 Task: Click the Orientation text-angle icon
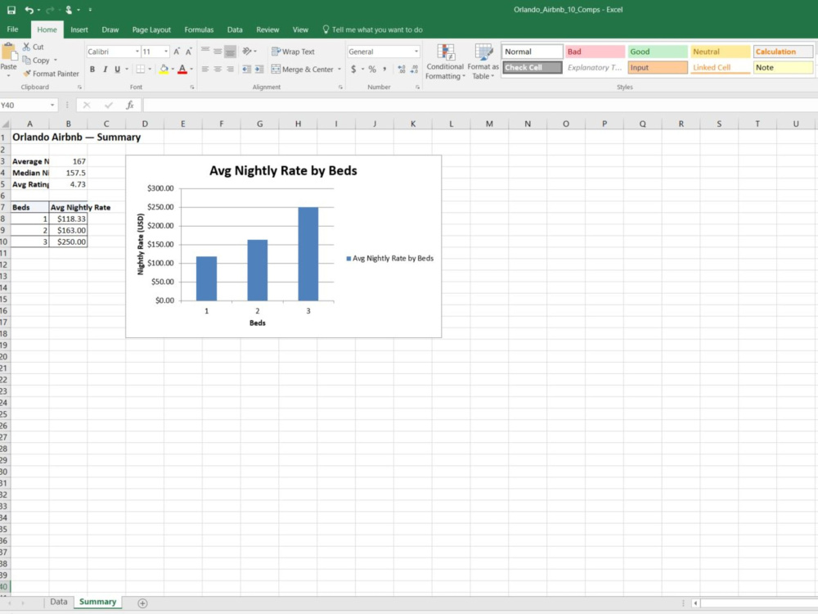coord(247,51)
